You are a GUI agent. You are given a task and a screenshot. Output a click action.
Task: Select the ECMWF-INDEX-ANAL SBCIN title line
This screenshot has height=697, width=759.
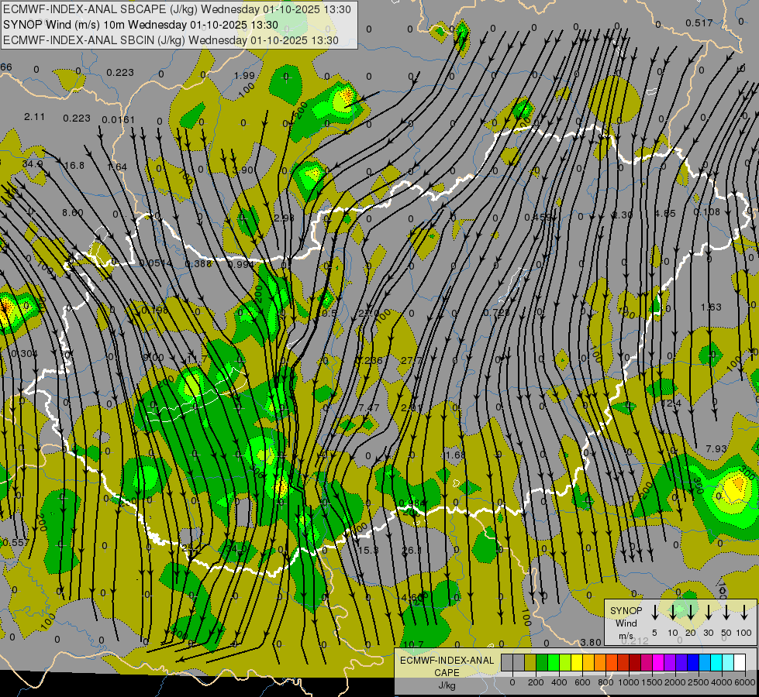[x=171, y=39]
